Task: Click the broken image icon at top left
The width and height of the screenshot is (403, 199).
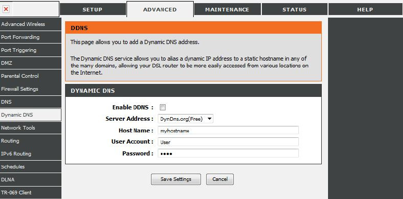Action: [6, 9]
